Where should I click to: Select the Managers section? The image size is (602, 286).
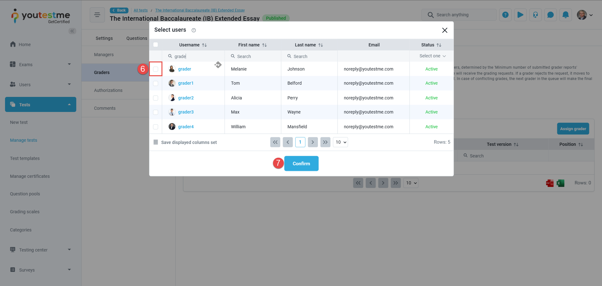tap(104, 55)
